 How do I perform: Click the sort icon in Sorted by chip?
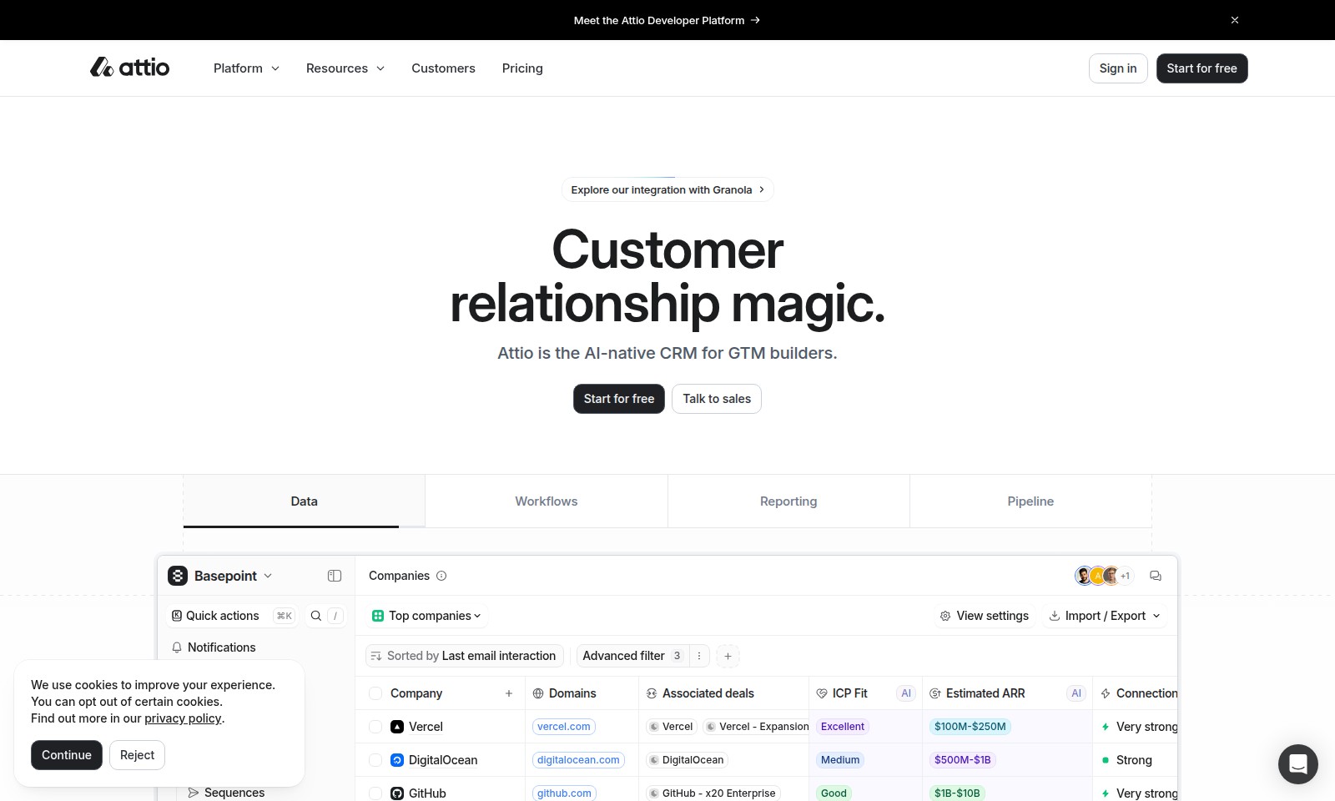point(376,656)
